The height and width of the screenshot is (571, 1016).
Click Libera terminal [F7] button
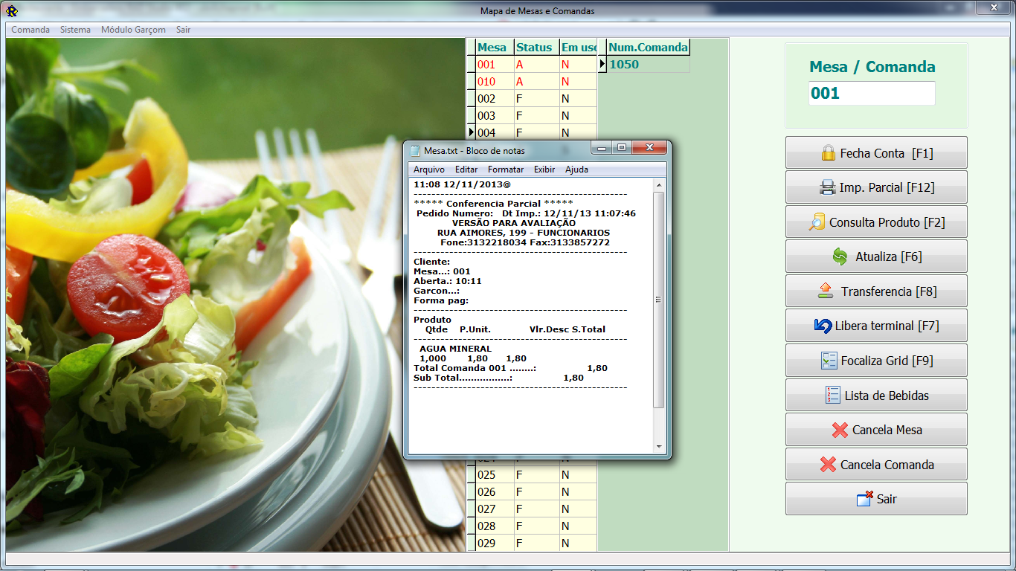pyautogui.click(x=876, y=326)
